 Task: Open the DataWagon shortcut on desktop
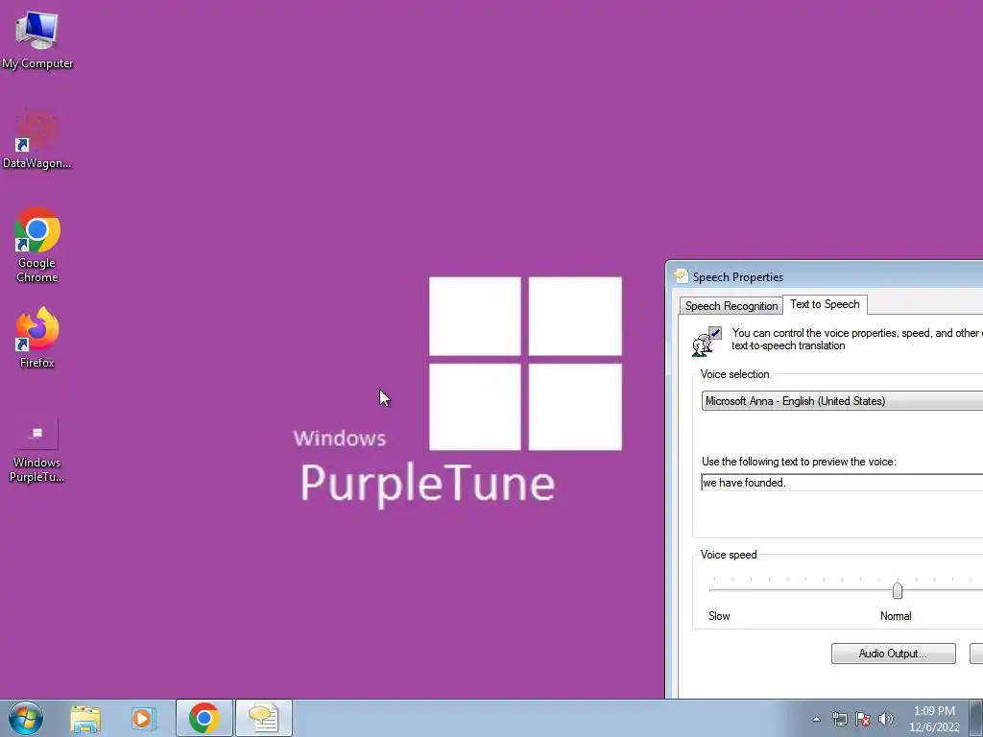(37, 139)
